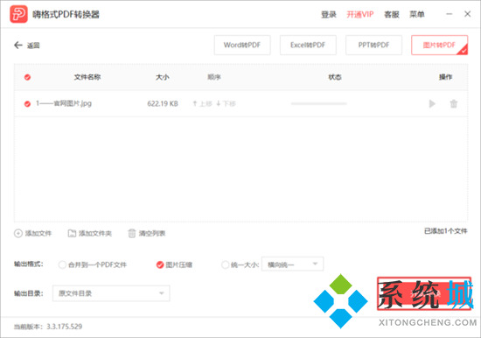Select 合并到一个PDF文件 radio option
Screen dimensions: 481x338
coord(62,264)
